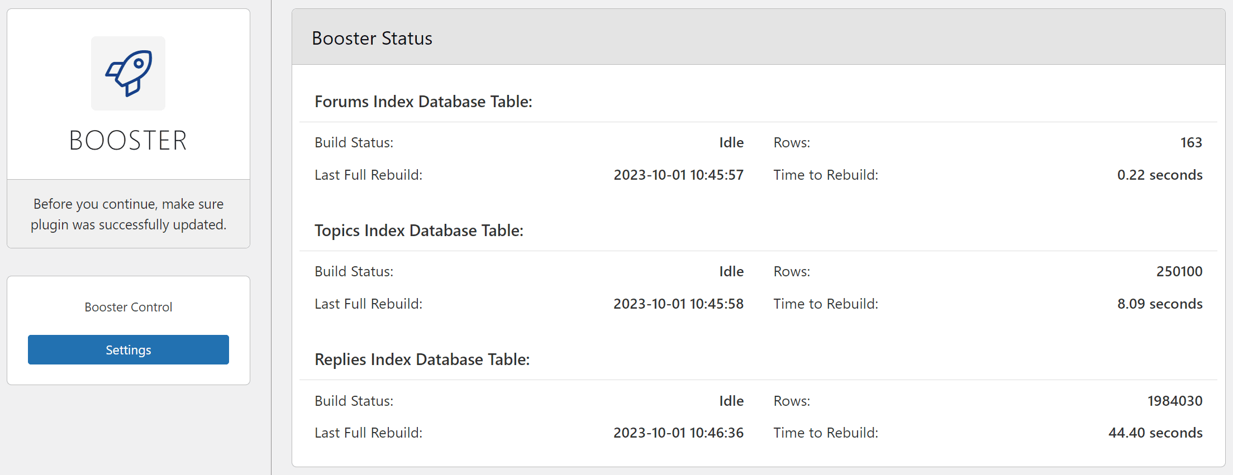Click the Forums Index Database Table heading
Image resolution: width=1233 pixels, height=475 pixels.
[423, 102]
